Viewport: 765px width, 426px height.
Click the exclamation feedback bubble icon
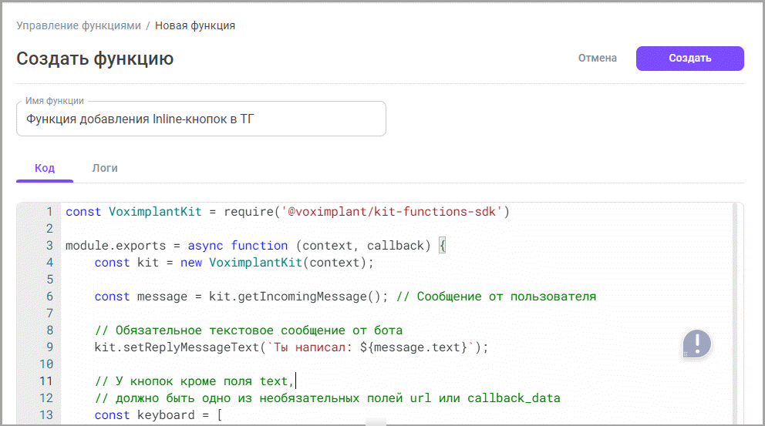pyautogui.click(x=696, y=344)
